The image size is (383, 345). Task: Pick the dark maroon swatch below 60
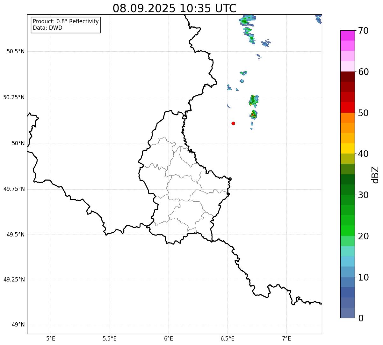[347, 77]
